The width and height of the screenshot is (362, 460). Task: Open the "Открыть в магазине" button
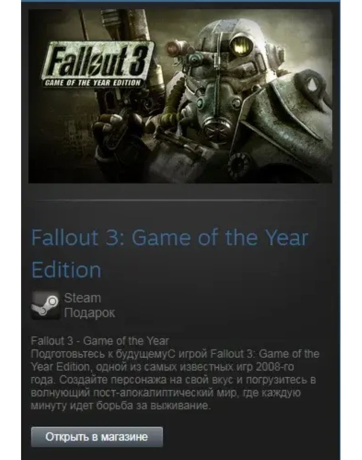[x=97, y=437]
